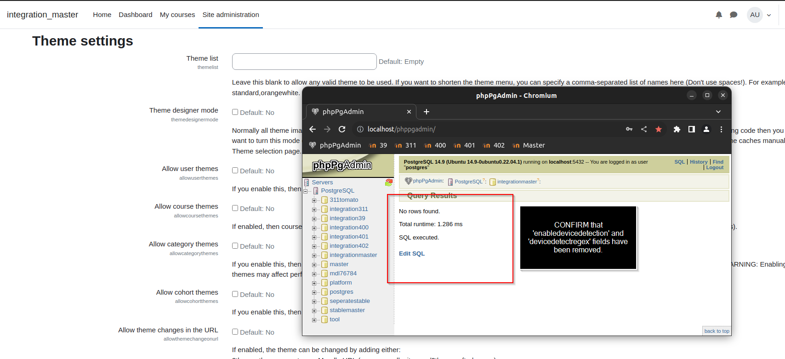Click integration_master site name
Viewport: 785px width, 359px height.
(x=43, y=15)
